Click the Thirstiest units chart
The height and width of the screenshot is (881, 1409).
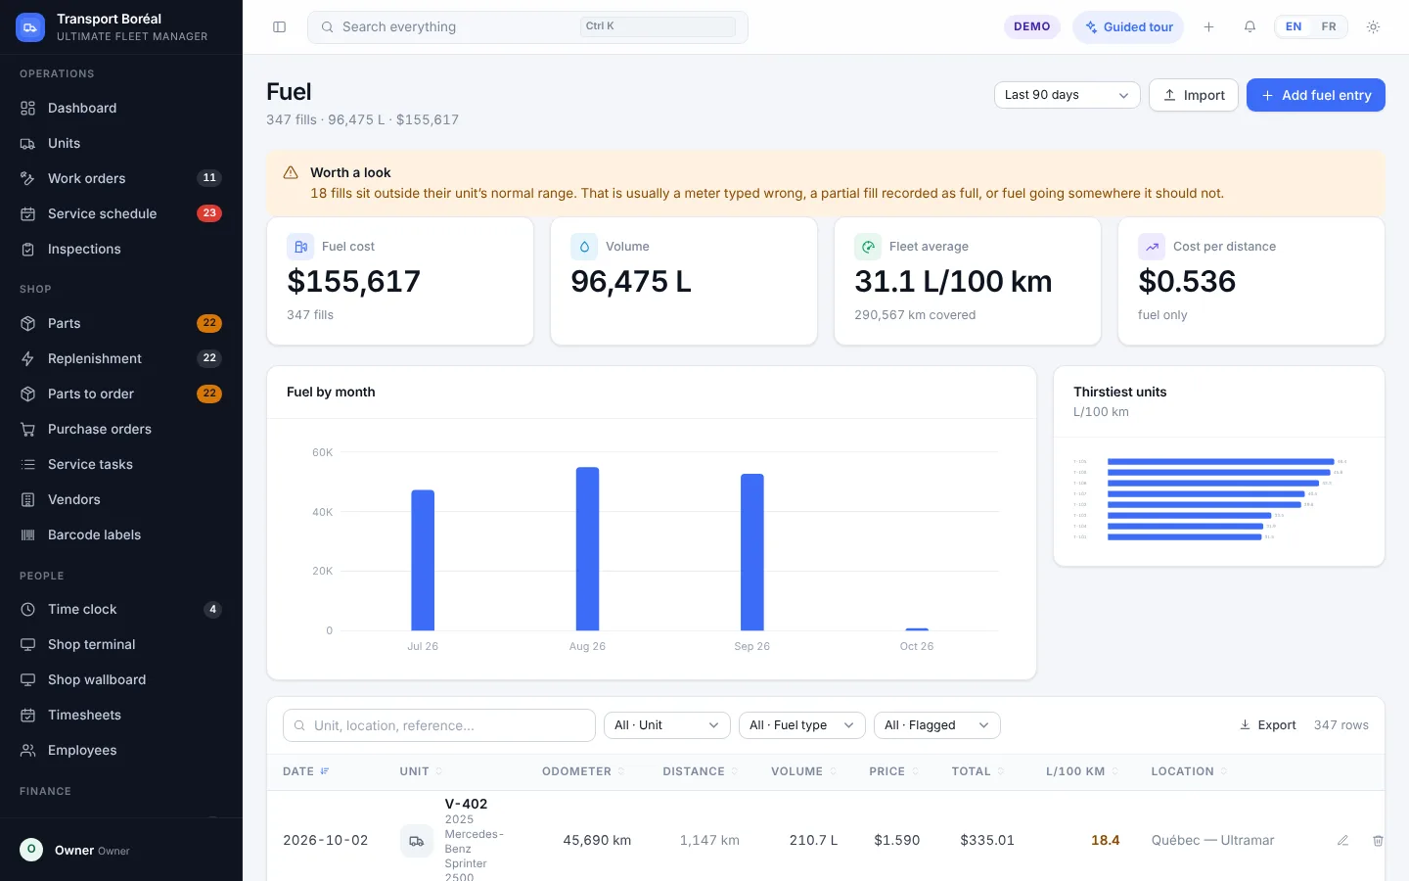tap(1218, 498)
